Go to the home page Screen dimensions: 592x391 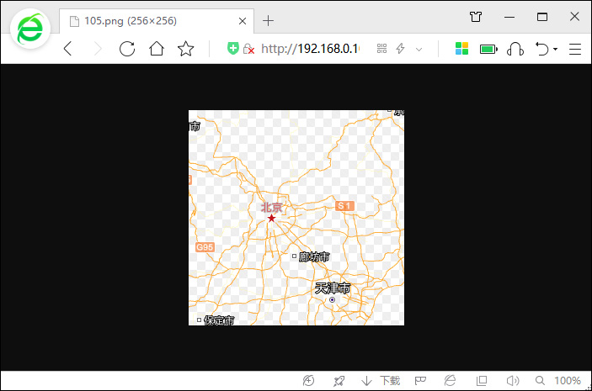coord(157,49)
